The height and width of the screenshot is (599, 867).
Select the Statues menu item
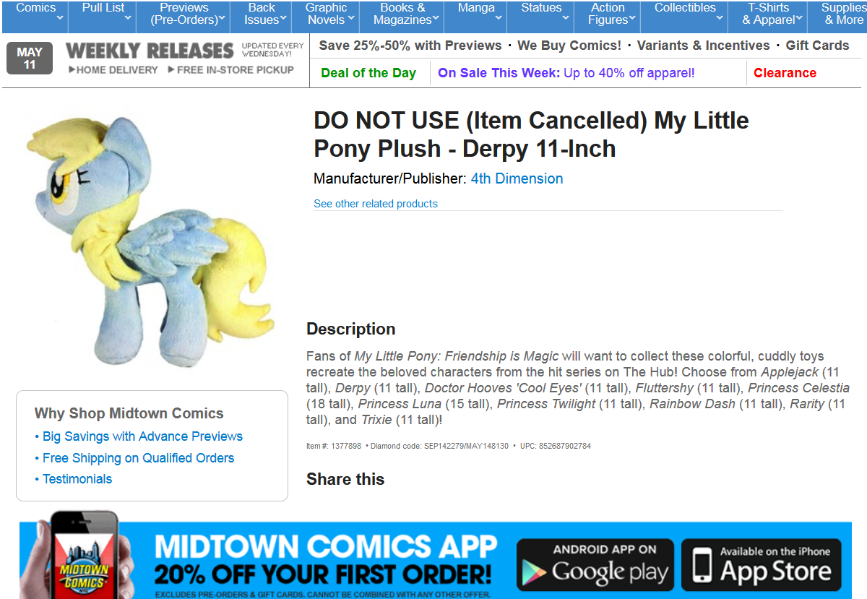tap(543, 14)
